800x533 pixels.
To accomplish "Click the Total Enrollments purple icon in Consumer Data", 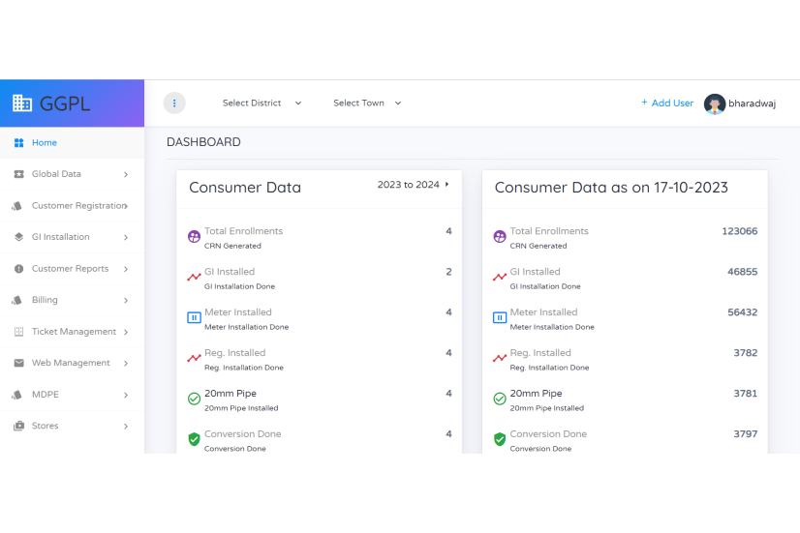I will click(194, 236).
